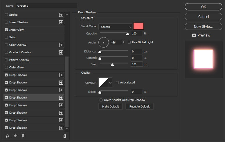
Task: Click the Reset to Default button
Action: (x=139, y=106)
